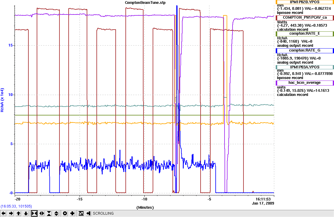334x217 pixels.
Task: Click the x-axis tick label -10
Action: (x=144, y=199)
